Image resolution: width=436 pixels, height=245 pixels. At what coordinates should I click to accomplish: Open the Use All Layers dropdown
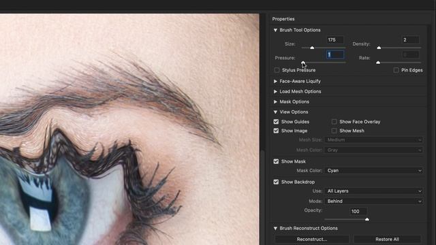click(x=374, y=191)
